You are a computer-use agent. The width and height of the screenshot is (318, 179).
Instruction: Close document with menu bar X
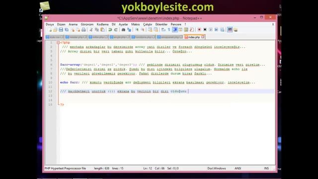(x=273, y=24)
